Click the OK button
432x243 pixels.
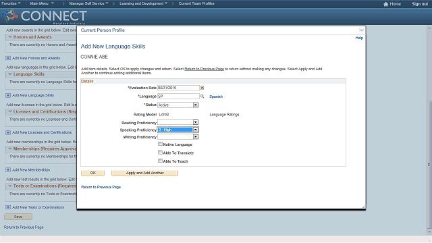point(93,173)
